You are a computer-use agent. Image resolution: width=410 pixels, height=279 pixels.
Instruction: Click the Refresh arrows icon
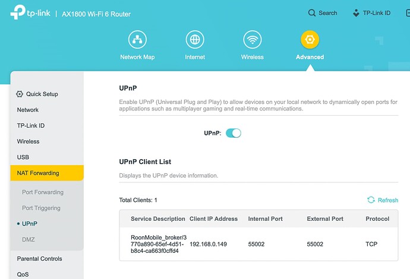[x=371, y=200]
